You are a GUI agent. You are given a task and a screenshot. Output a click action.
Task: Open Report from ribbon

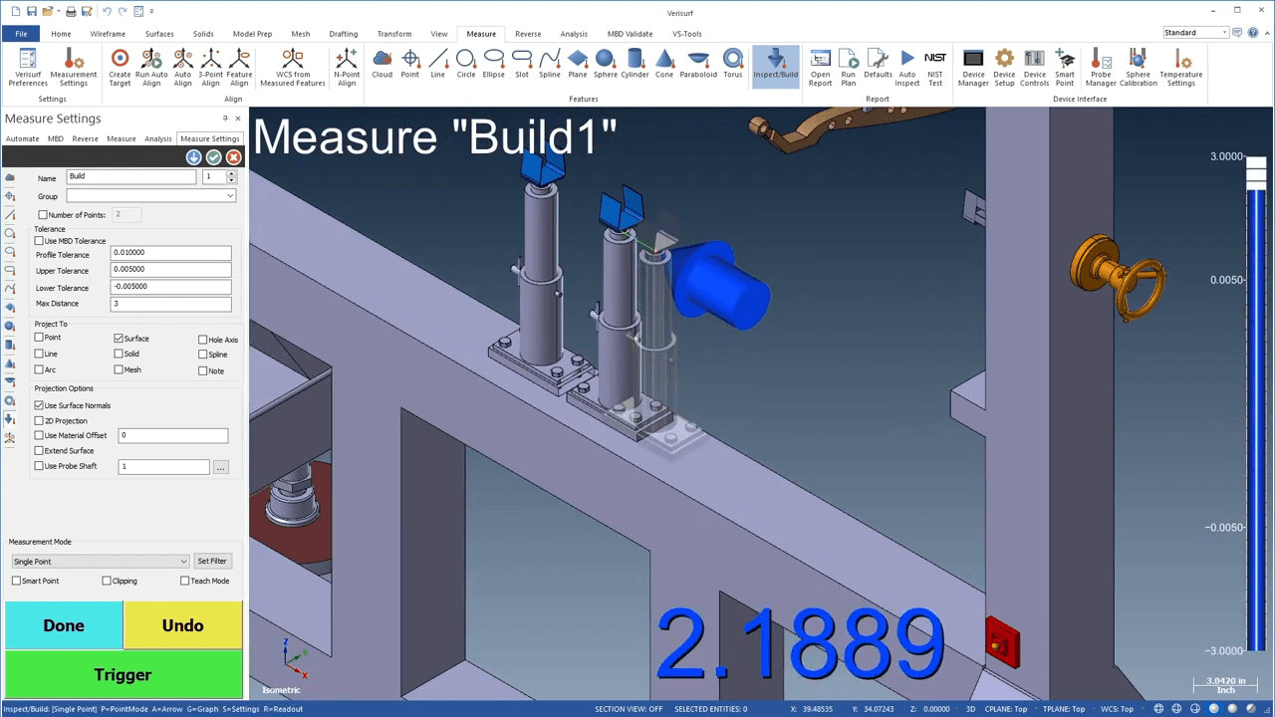(x=820, y=68)
